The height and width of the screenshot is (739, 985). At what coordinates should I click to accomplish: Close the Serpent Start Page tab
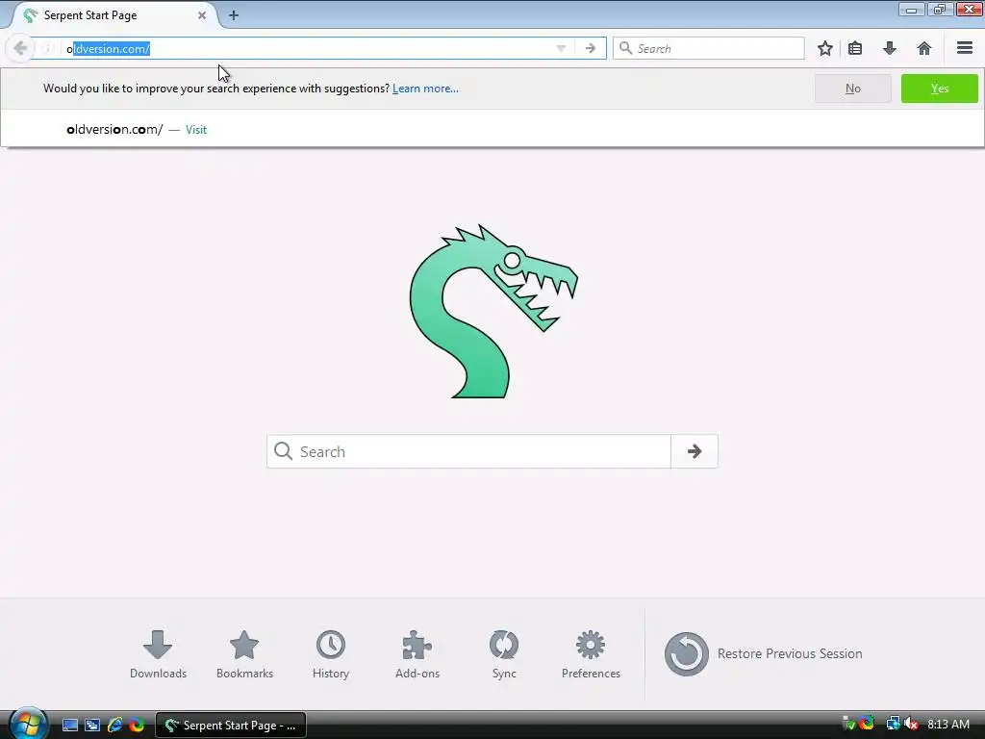point(202,15)
